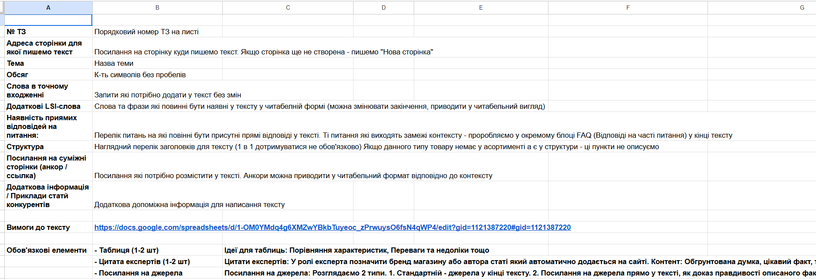Click '- Цитата експертів (1-2 шт)' cell
816x279 pixels.
(157, 261)
